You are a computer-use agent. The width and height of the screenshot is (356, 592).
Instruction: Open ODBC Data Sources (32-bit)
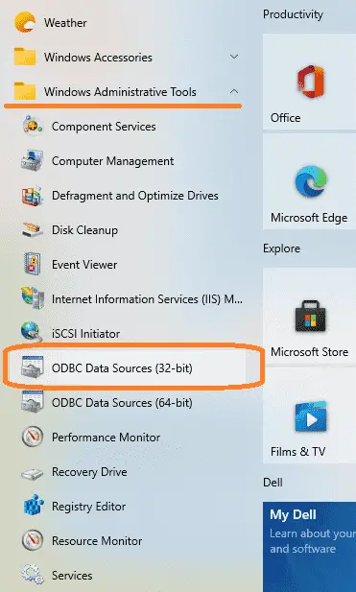click(x=125, y=367)
